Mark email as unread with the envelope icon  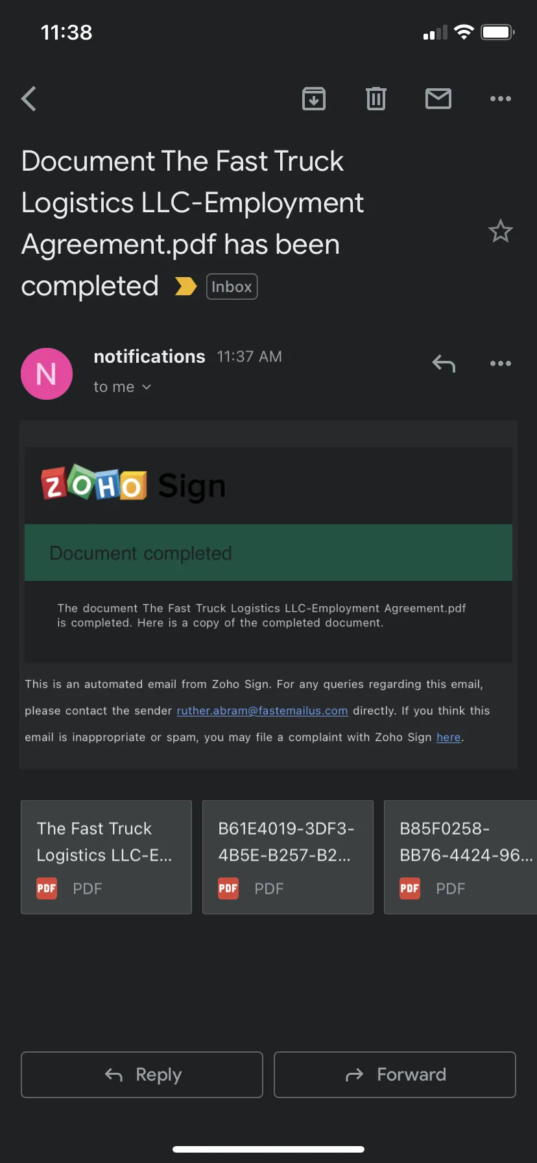pyautogui.click(x=438, y=99)
